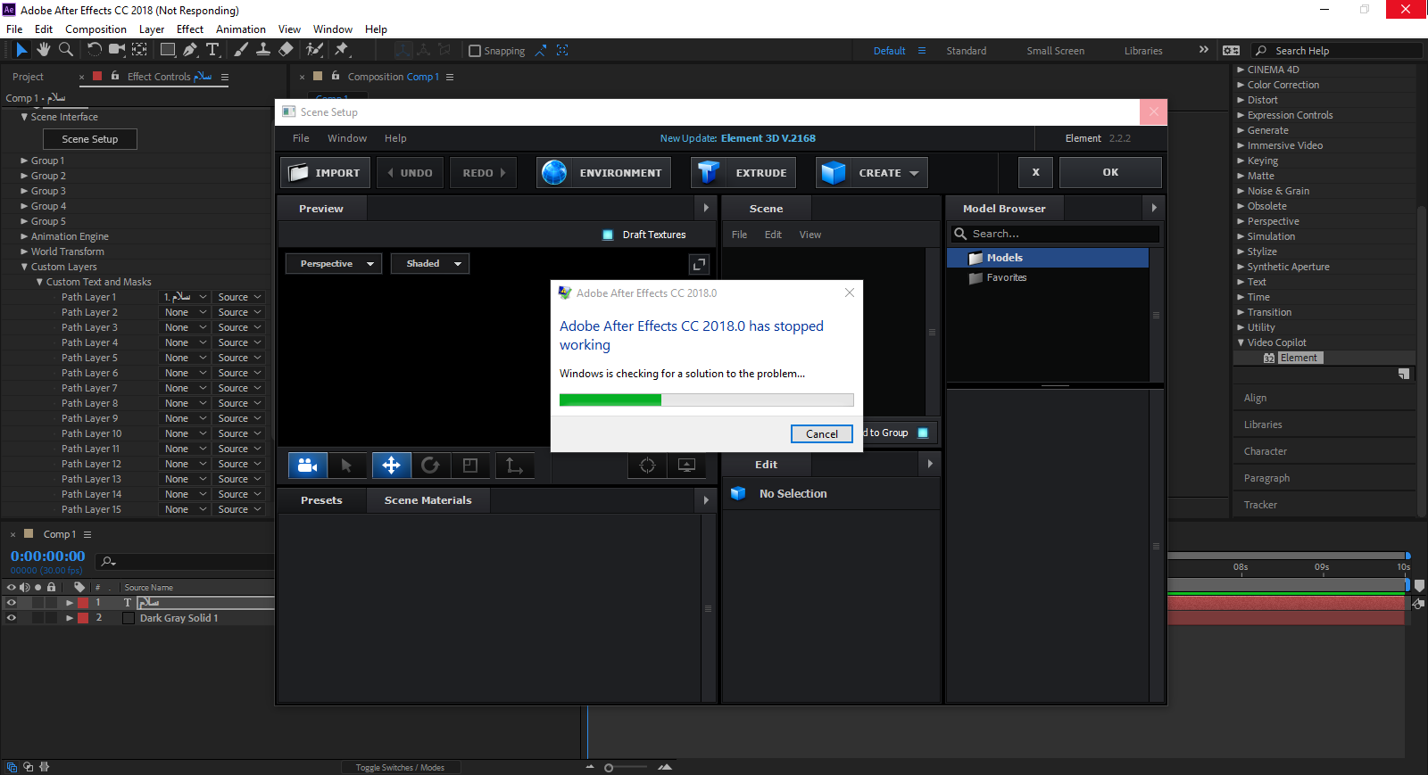Click the Element 3D V.2168 update link
This screenshot has width=1428, height=775.
pos(768,138)
